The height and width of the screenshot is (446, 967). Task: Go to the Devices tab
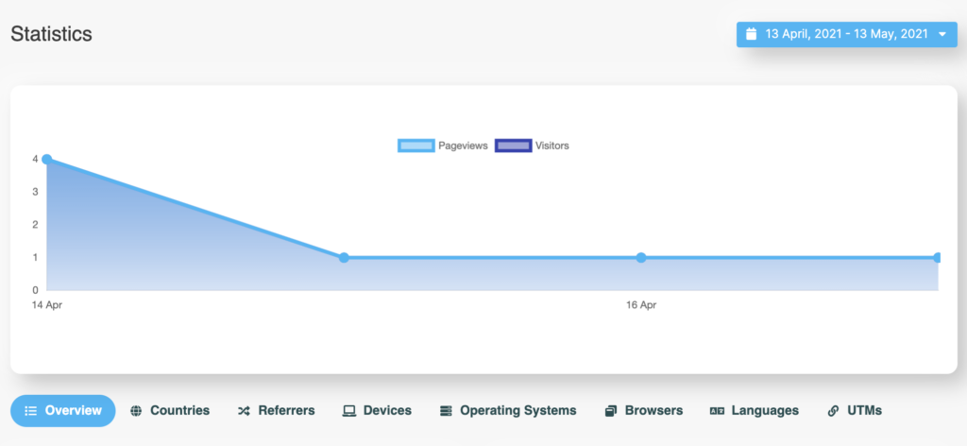[377, 410]
